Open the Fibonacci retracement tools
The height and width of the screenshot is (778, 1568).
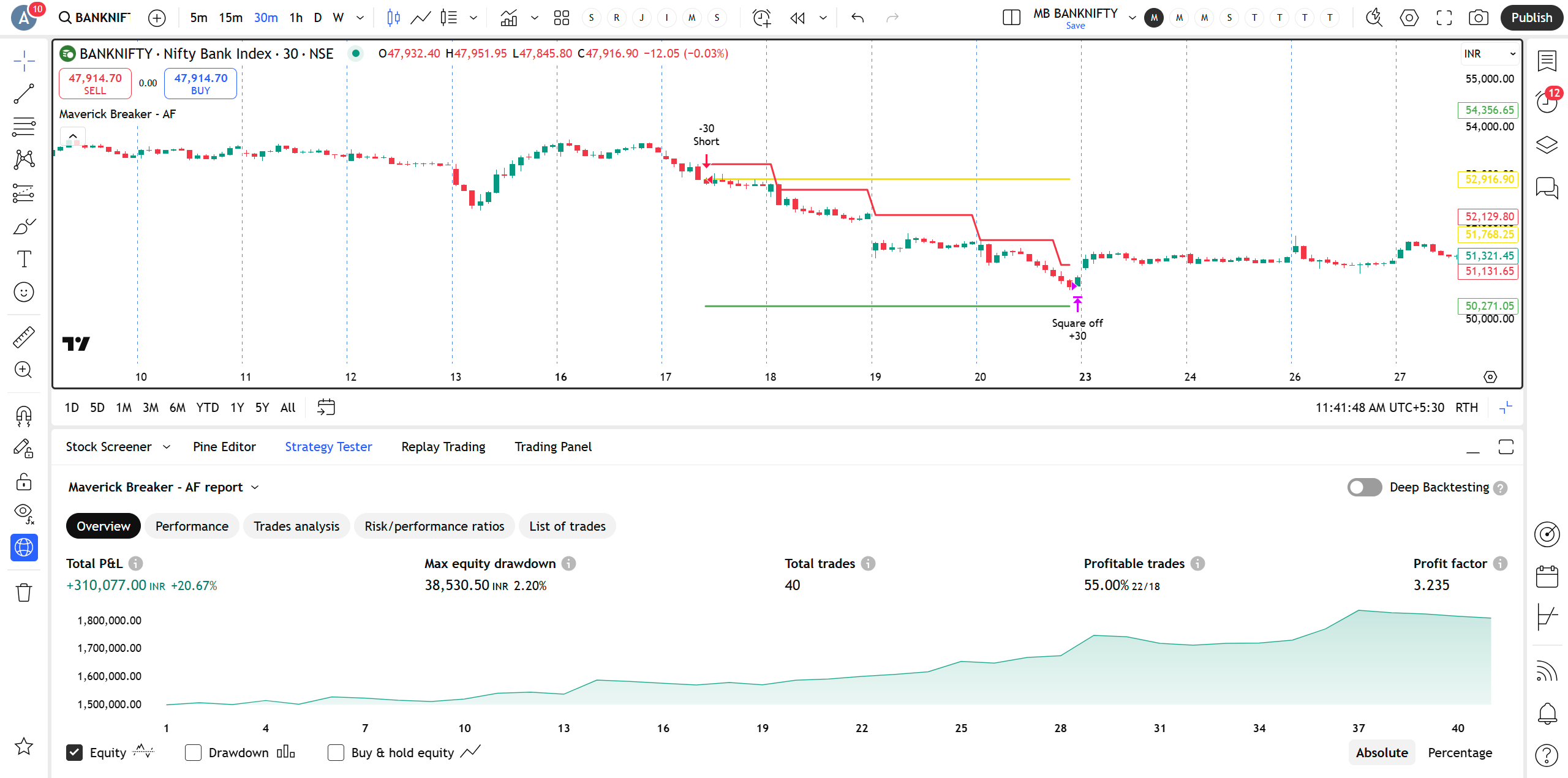click(24, 127)
